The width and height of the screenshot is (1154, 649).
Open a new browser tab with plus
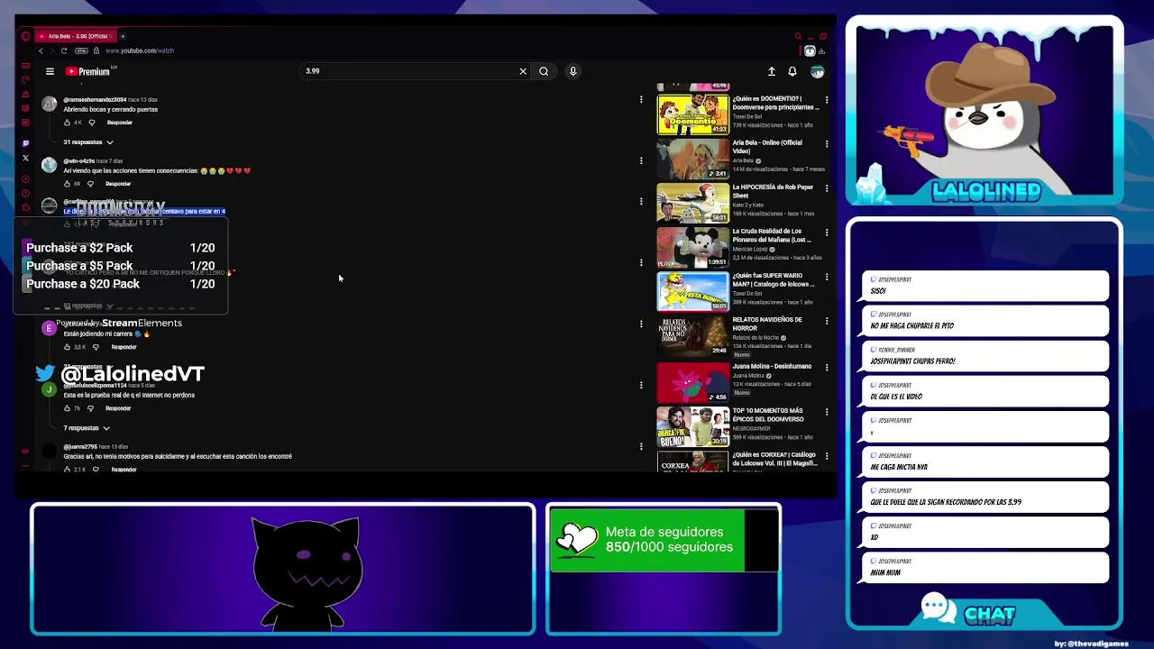coord(123,36)
